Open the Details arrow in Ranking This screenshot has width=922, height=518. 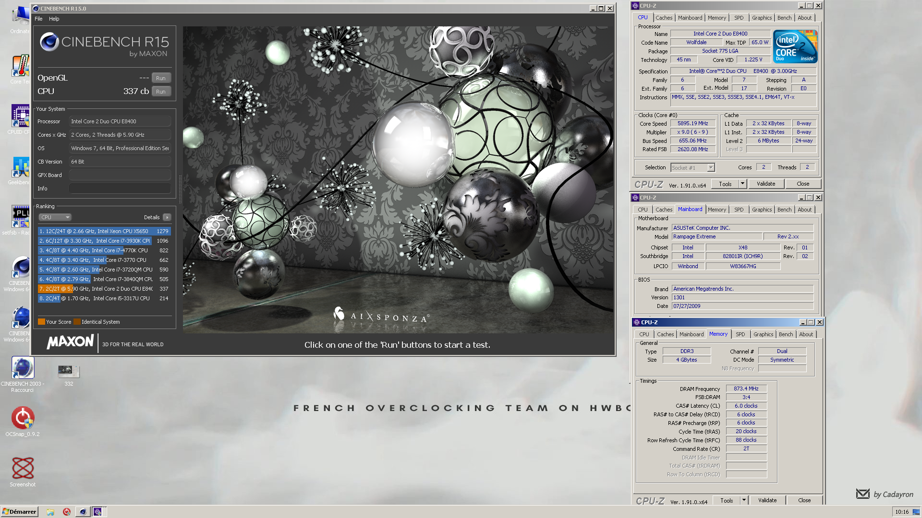[x=167, y=217]
